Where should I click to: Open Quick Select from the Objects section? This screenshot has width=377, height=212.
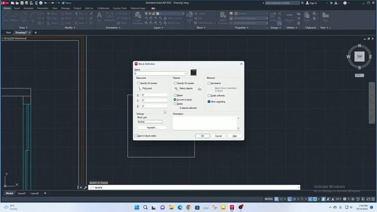200,89
